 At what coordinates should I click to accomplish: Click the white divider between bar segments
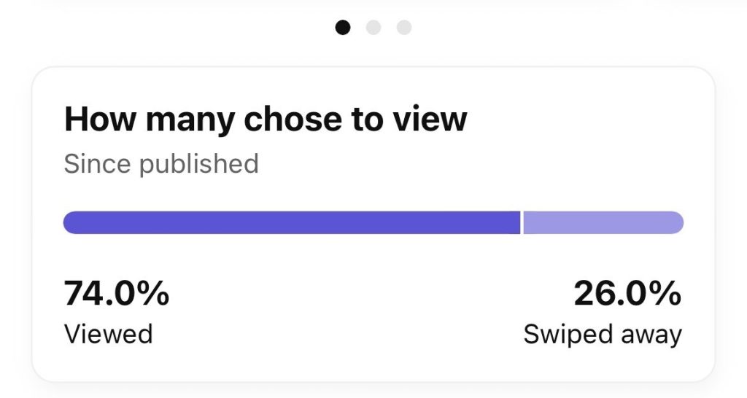pos(522,223)
